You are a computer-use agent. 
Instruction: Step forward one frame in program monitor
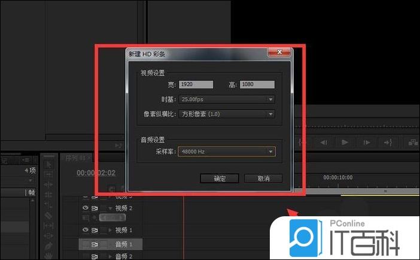(366, 142)
